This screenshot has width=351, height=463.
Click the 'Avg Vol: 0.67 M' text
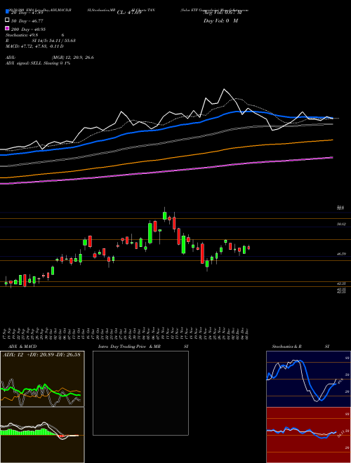[223, 13]
